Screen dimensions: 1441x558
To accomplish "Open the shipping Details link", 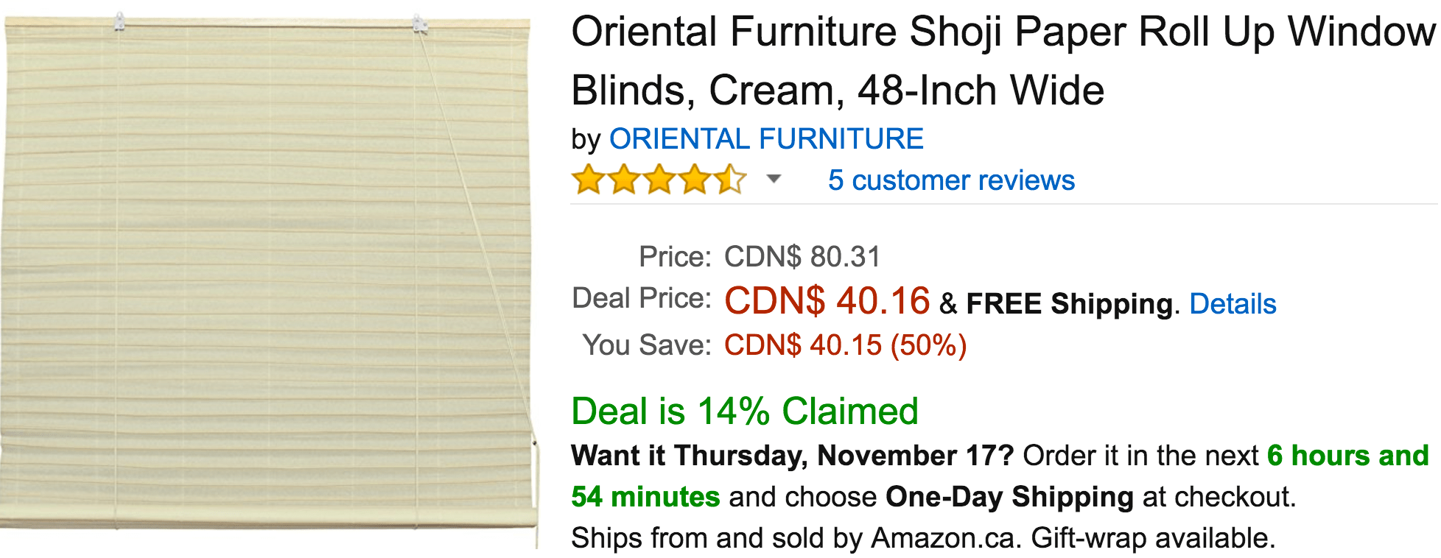I will 1233,303.
